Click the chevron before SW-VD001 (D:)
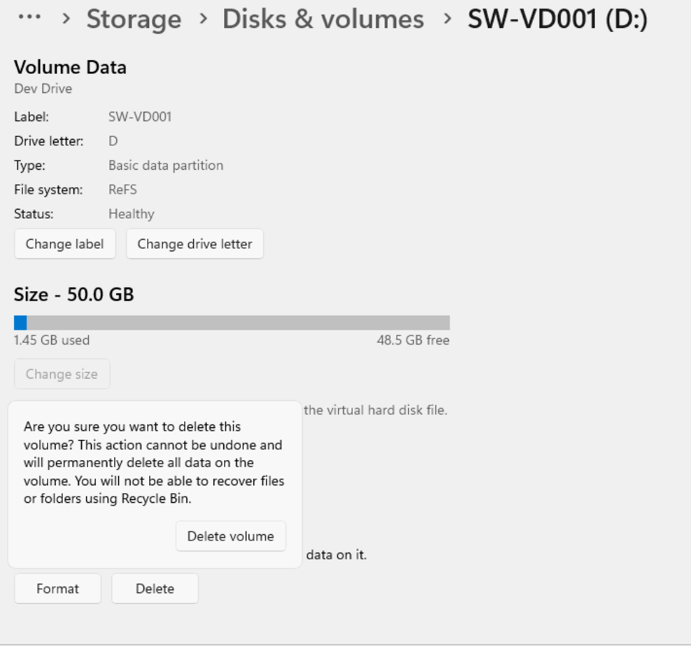 448,18
